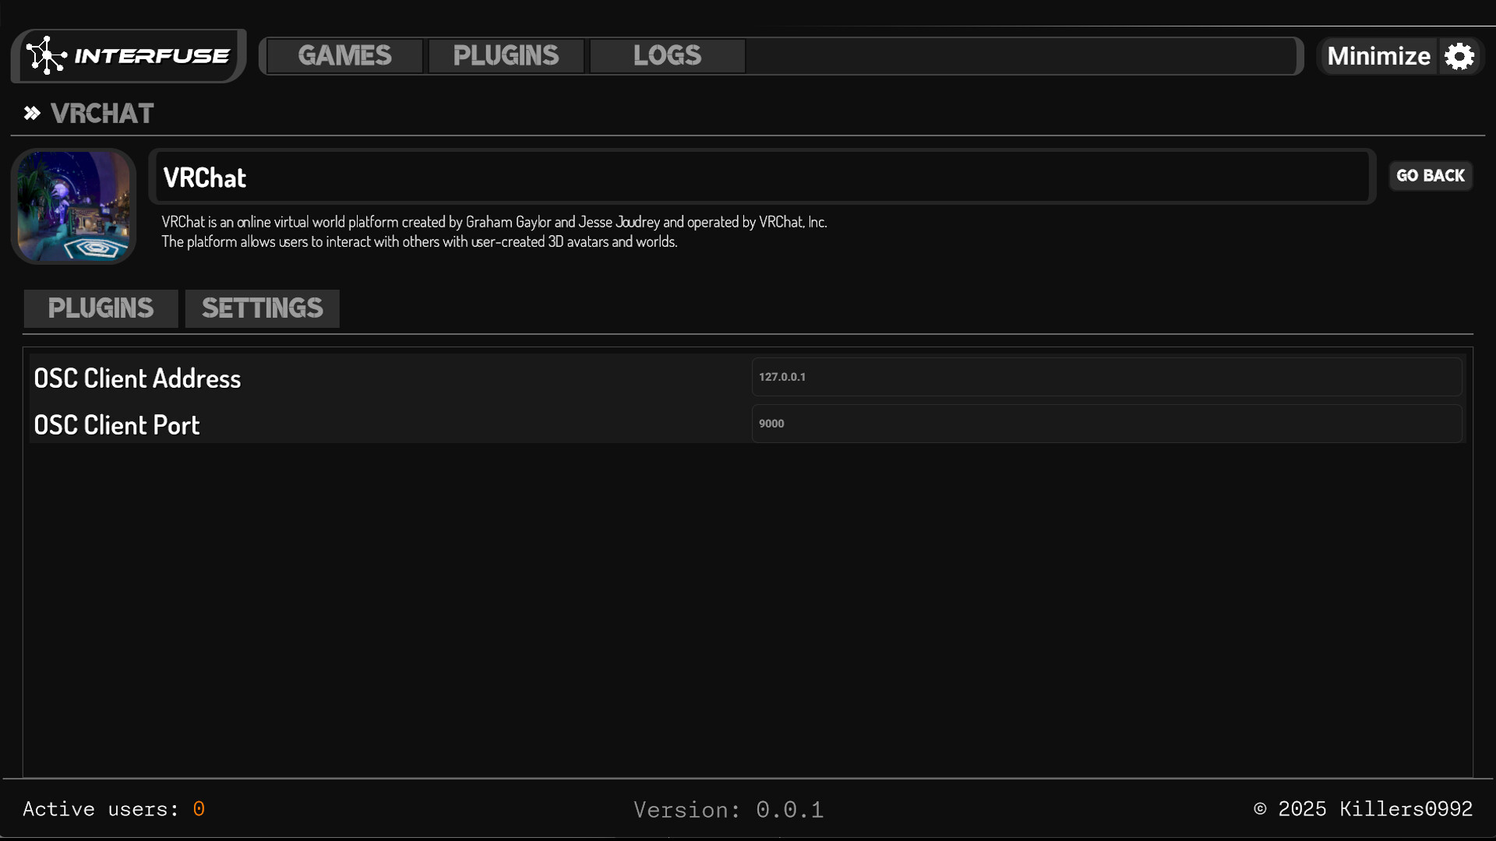
Task: Click the double-chevron breadcrumb icon beside VRCHAT
Action: [x=31, y=113]
